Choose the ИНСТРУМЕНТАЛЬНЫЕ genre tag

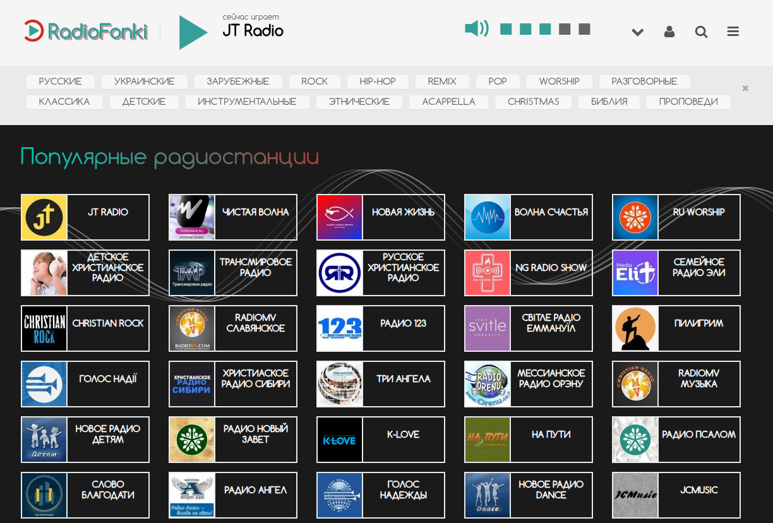pos(247,102)
